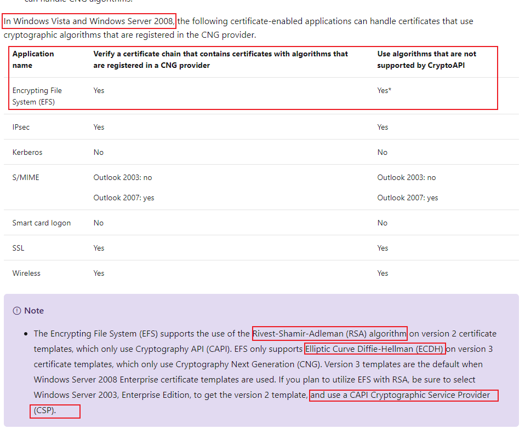Click 'Rivest-Shamir-Adleman (RSA) algorithm' in note
Viewport: 525px width, 429px height.
[329, 334]
